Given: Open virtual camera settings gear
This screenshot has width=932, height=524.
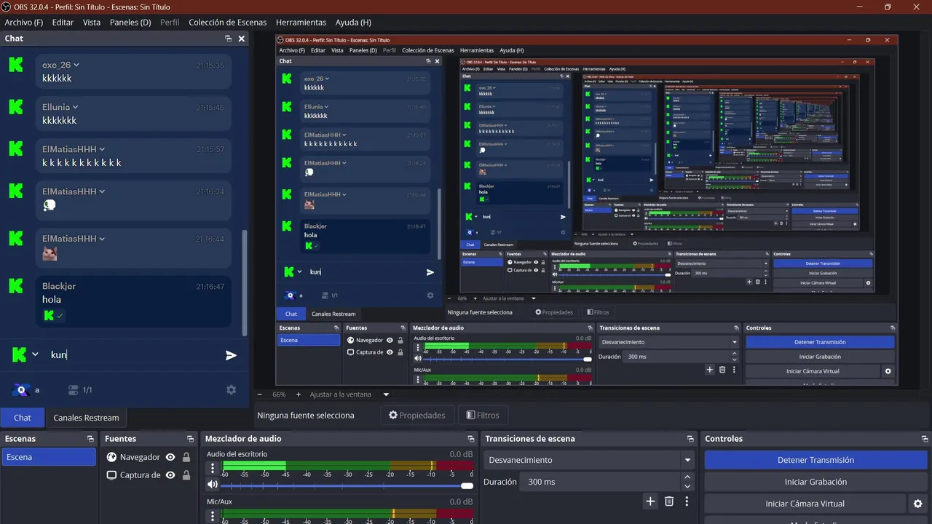Looking at the screenshot, I should (x=918, y=504).
